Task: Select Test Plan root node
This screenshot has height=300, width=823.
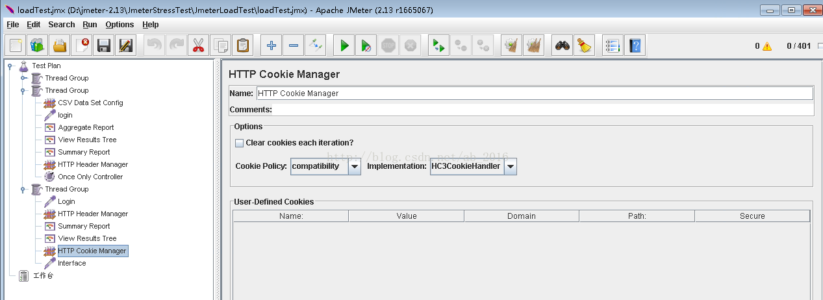Action: pyautogui.click(x=46, y=66)
